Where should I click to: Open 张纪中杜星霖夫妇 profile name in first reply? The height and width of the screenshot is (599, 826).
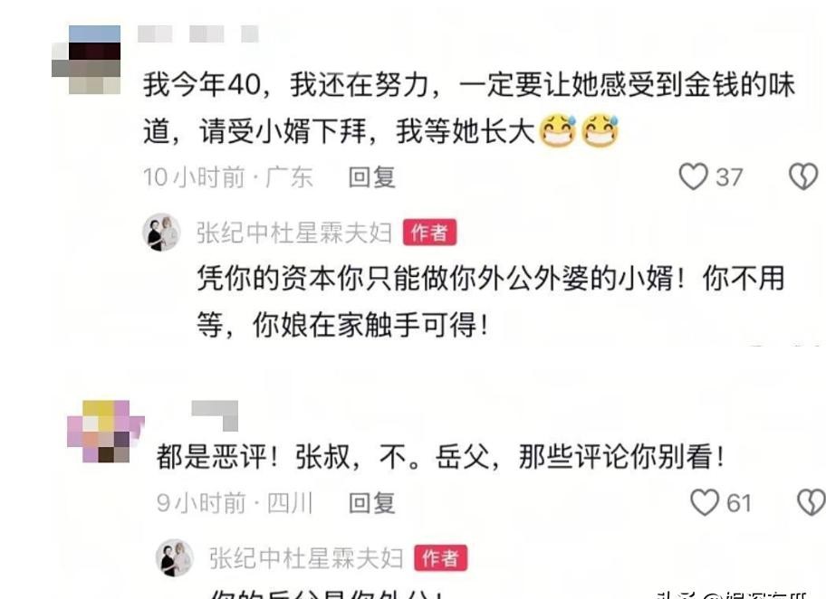pos(294,233)
